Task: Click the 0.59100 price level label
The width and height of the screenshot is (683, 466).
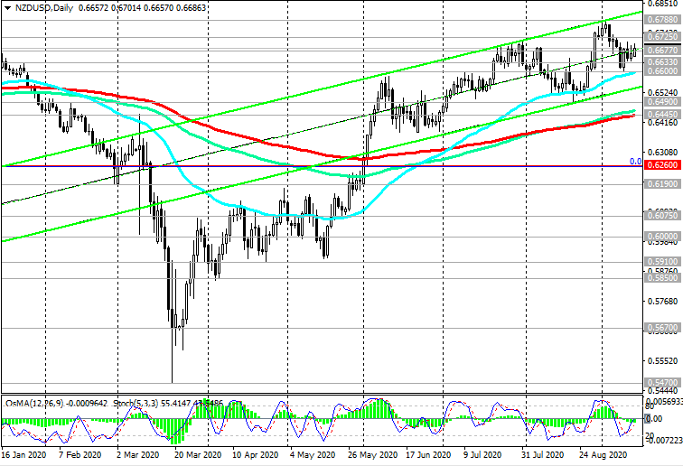Action: point(662,261)
